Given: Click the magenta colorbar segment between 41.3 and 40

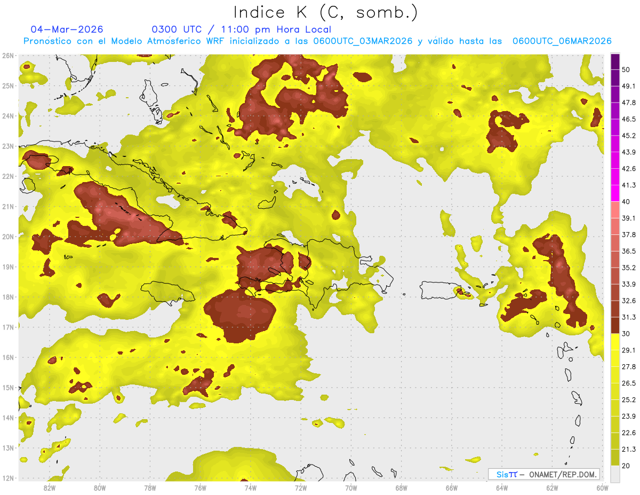Looking at the screenshot, I should coord(615,193).
